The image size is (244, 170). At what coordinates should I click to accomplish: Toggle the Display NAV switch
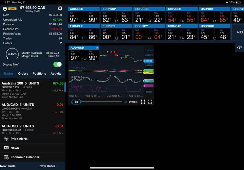point(57,64)
